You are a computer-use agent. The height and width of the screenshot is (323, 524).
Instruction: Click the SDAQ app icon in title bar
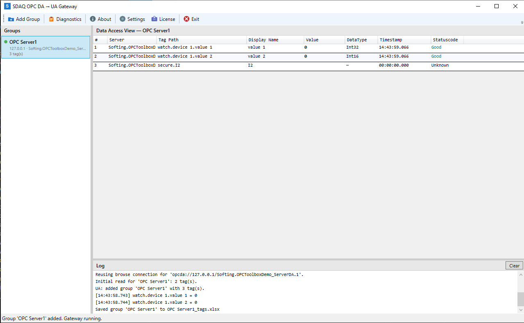7,7
